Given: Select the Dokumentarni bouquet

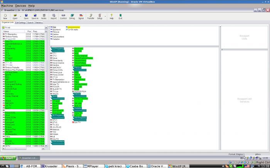Looking at the screenshot, I should (58, 37).
